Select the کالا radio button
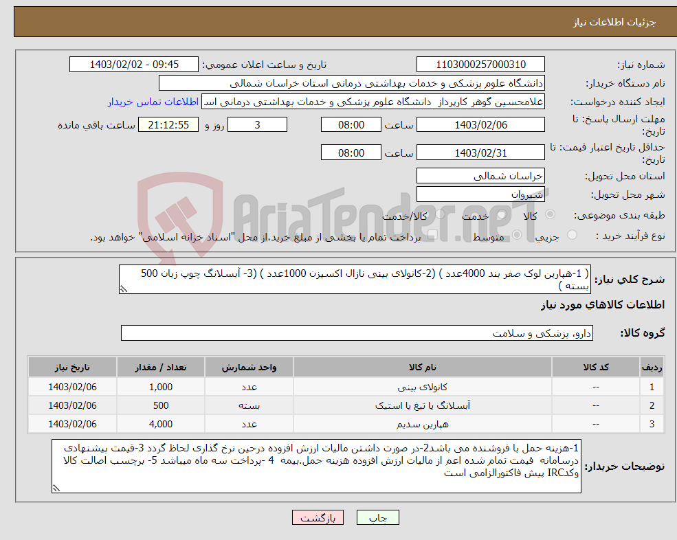 pos(550,214)
